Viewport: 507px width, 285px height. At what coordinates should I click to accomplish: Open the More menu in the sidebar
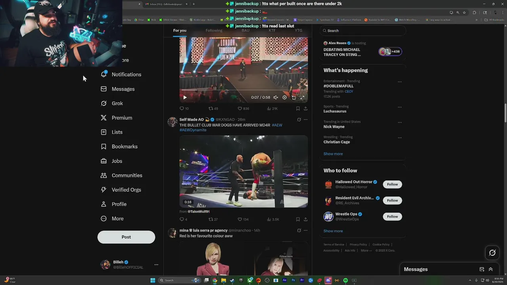[112, 218]
